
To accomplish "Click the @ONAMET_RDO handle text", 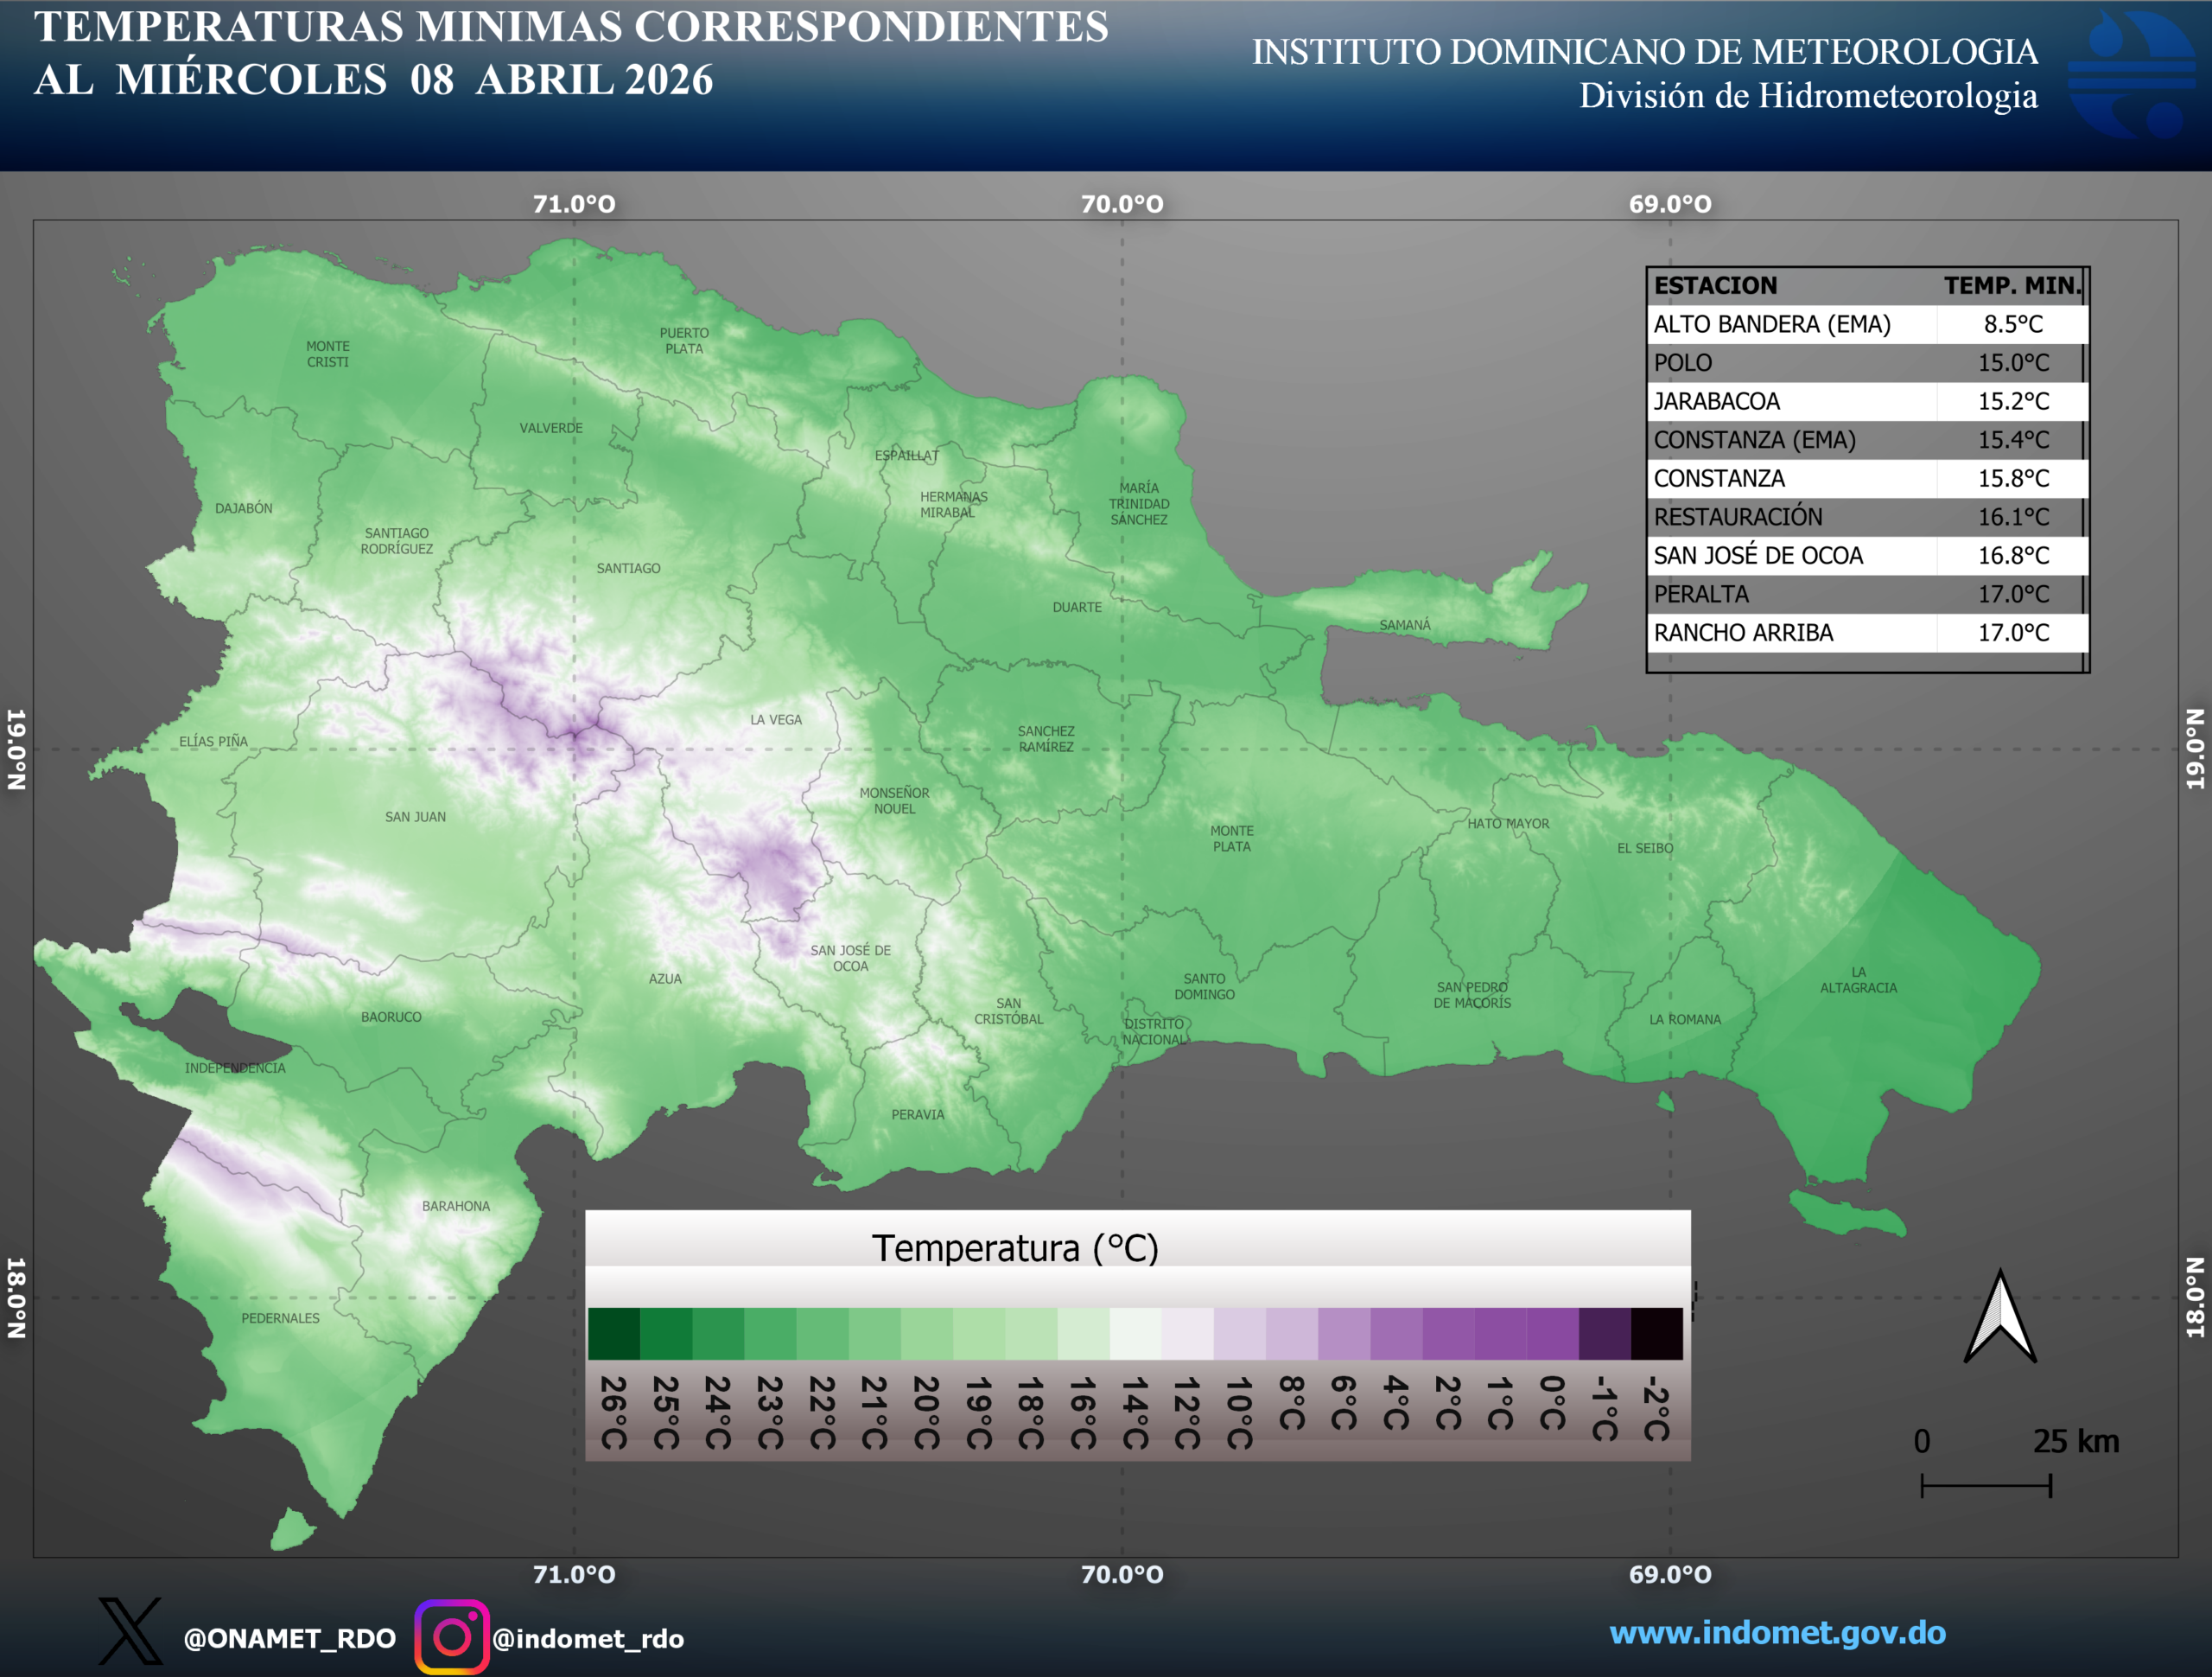I will point(289,1638).
